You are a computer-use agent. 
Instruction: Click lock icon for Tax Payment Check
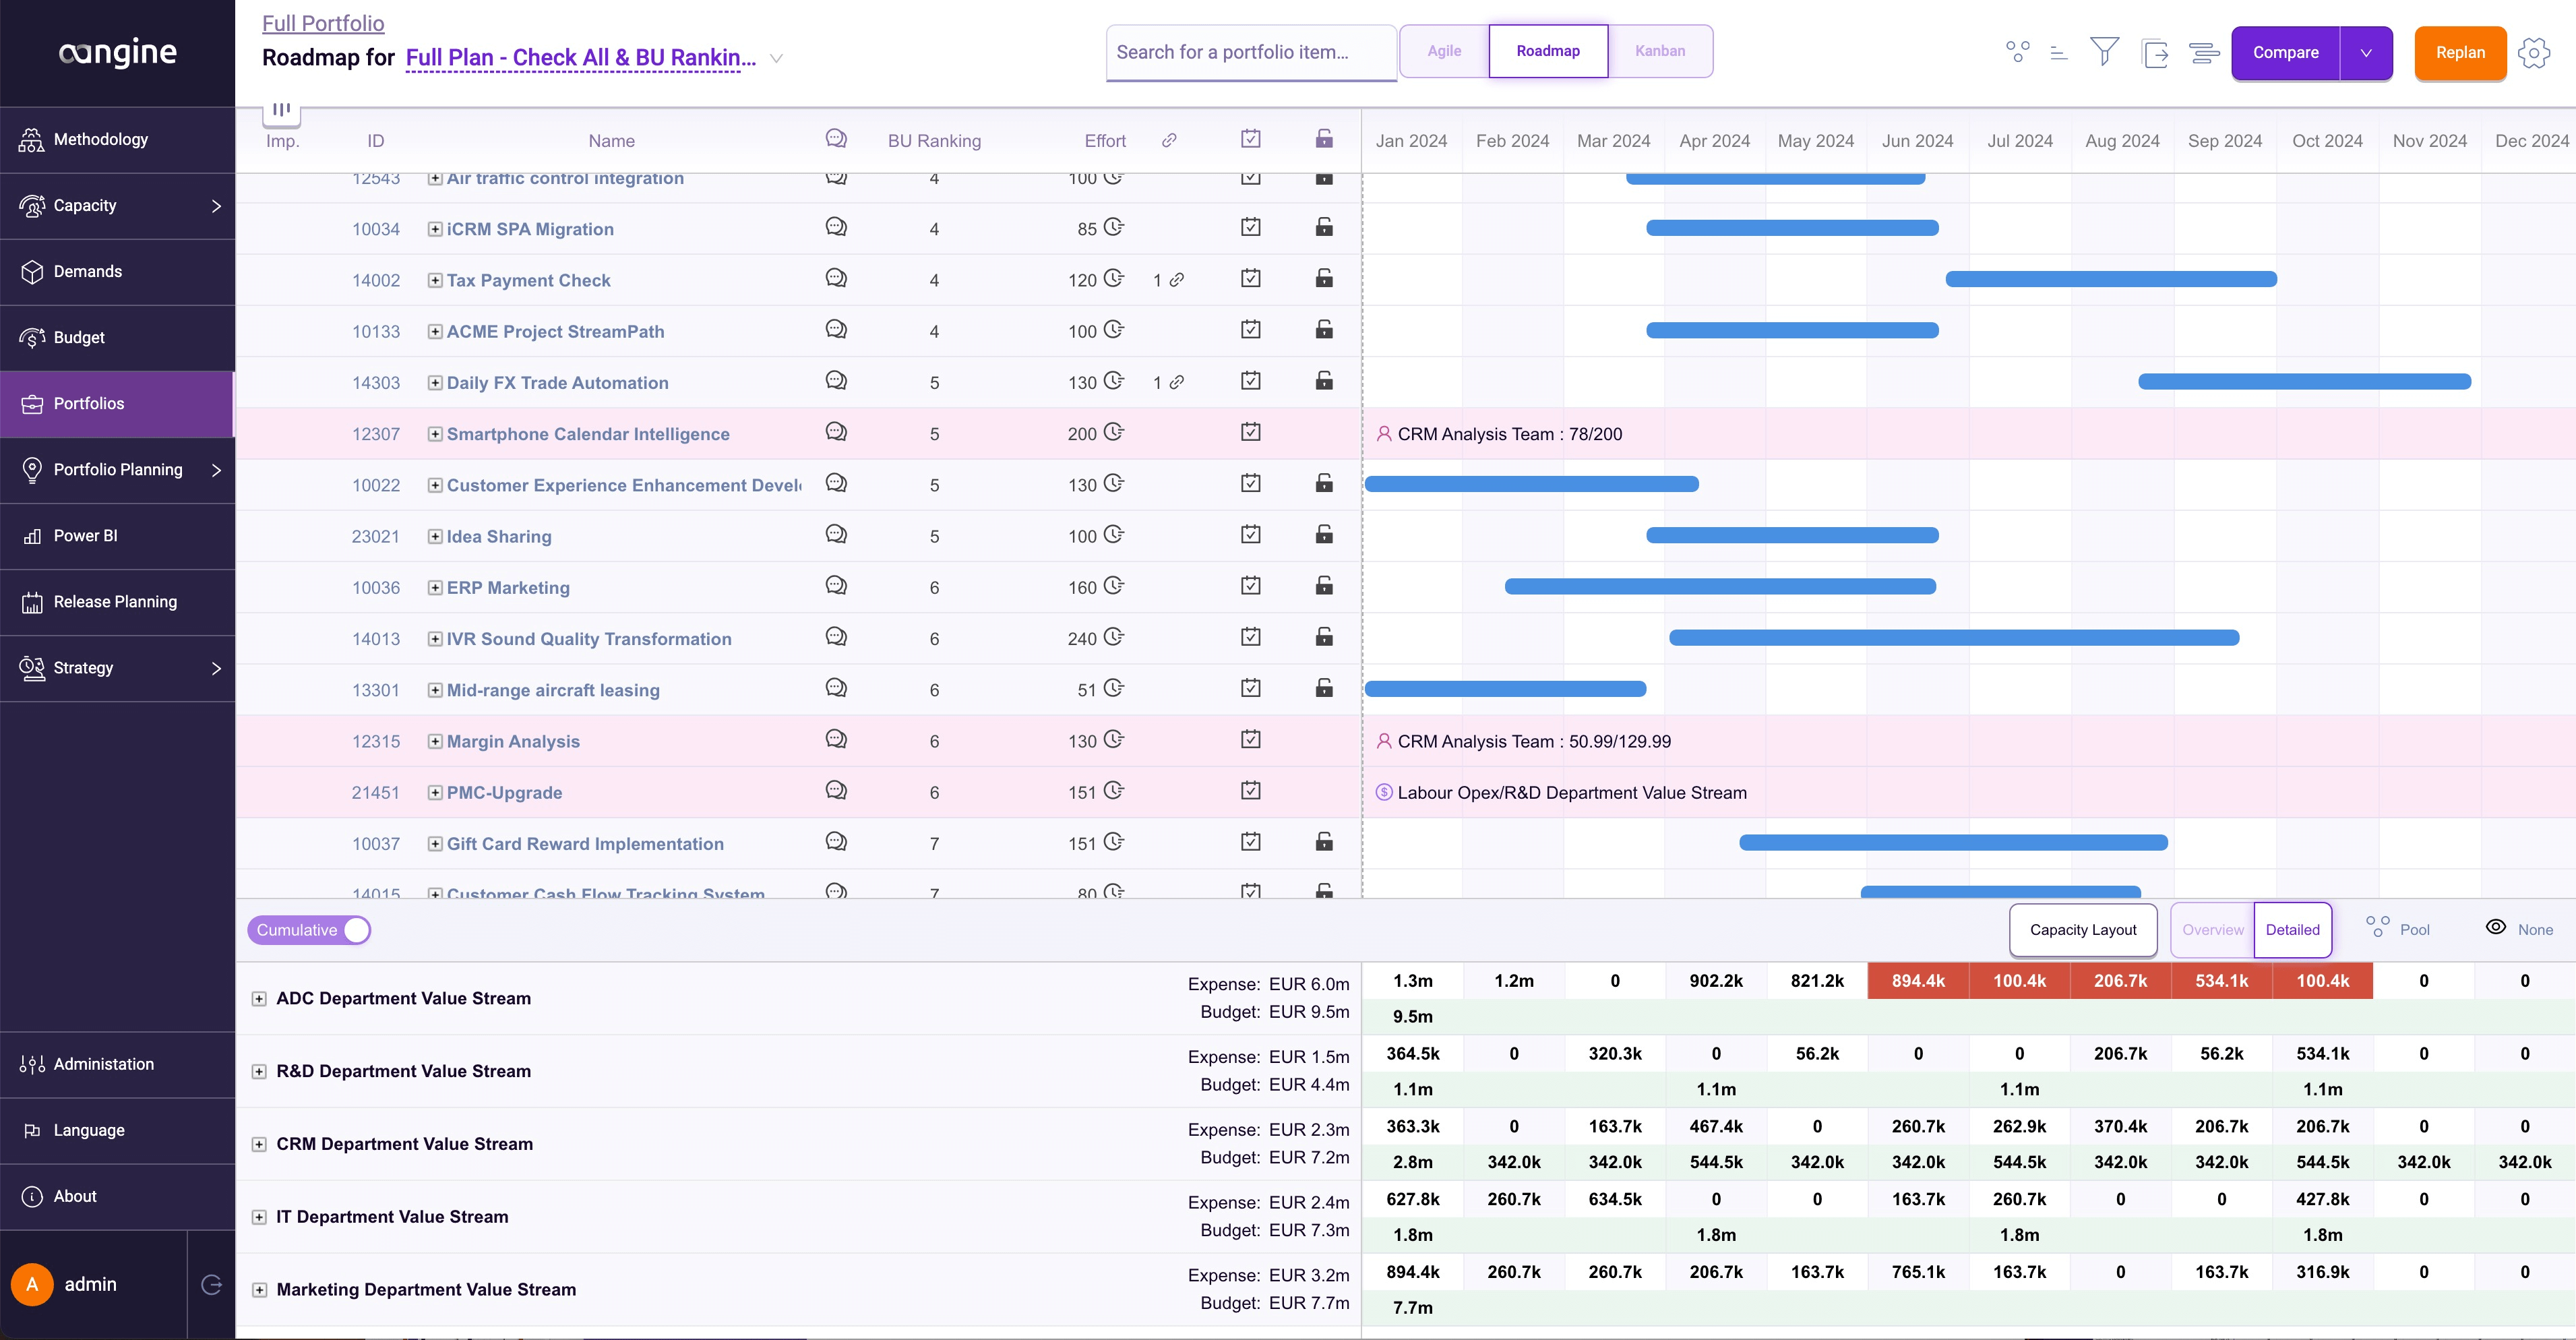pos(1324,278)
